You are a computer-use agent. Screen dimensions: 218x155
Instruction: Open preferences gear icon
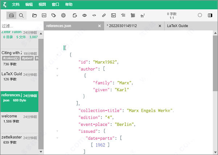click(63, 15)
